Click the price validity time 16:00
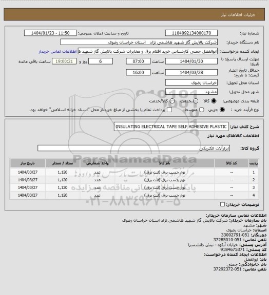269x295 pixels. pyautogui.click(x=138, y=72)
